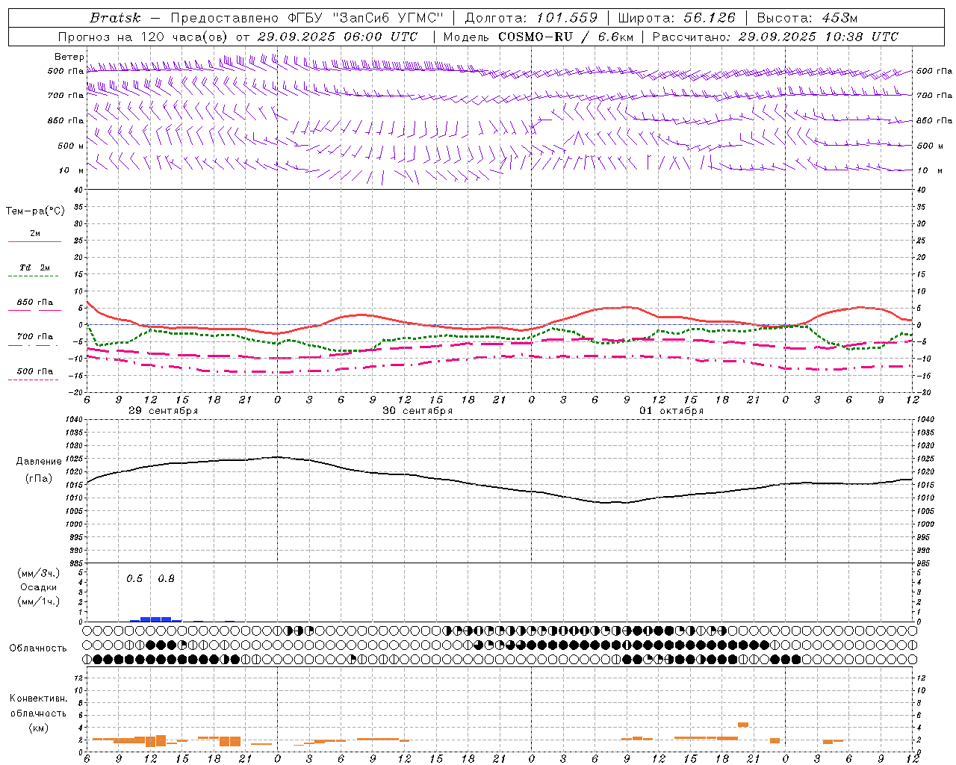956x765 pixels.
Task: Click the "(мм/1ч.)" precipitation unit label
Action: (x=38, y=601)
